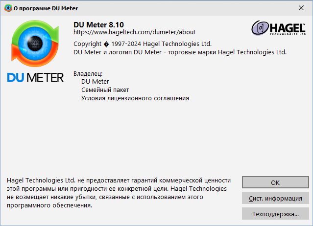The width and height of the screenshot is (313, 226).
Task: Click the owner name DU Meter
Action: (x=95, y=82)
